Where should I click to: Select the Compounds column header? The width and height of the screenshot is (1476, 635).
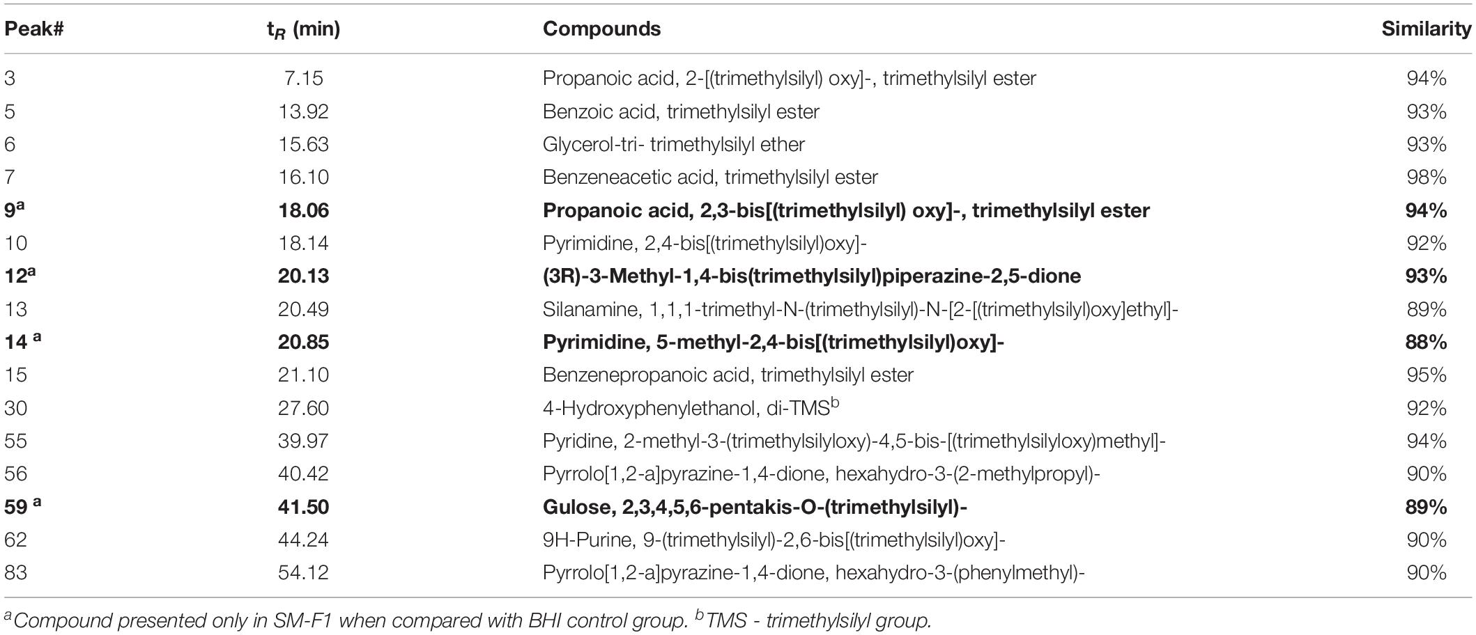(x=601, y=29)
